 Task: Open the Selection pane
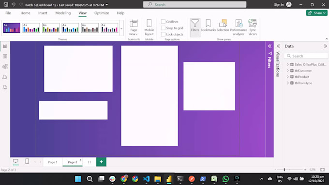pyautogui.click(x=223, y=26)
